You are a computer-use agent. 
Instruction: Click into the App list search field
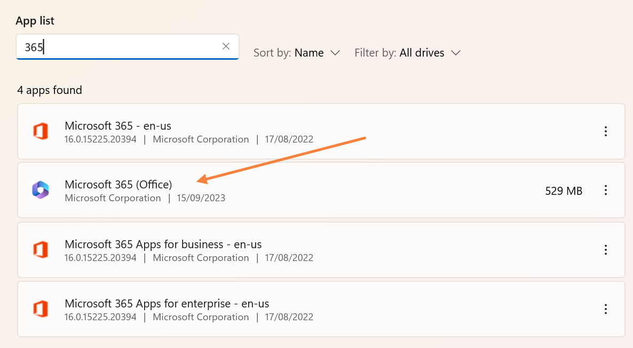coord(127,47)
